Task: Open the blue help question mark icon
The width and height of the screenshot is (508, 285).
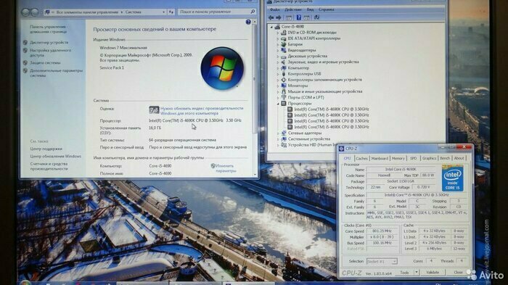Action: click(248, 22)
